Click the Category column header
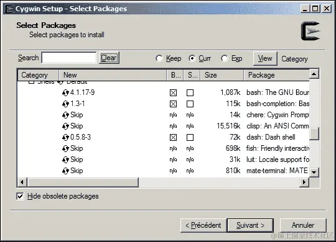Screen dimensions: 336x242 [x=38, y=75]
